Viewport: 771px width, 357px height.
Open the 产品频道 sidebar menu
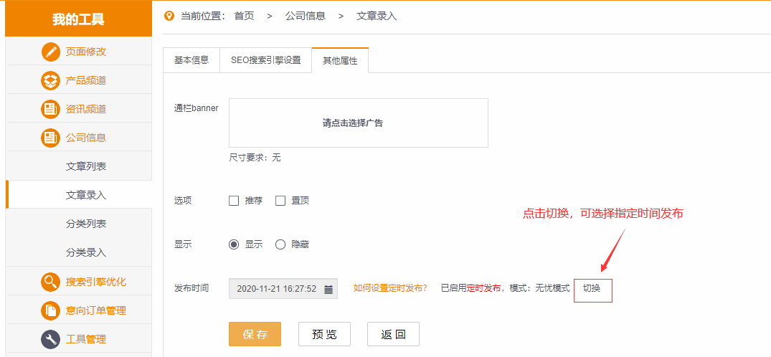pyautogui.click(x=79, y=80)
